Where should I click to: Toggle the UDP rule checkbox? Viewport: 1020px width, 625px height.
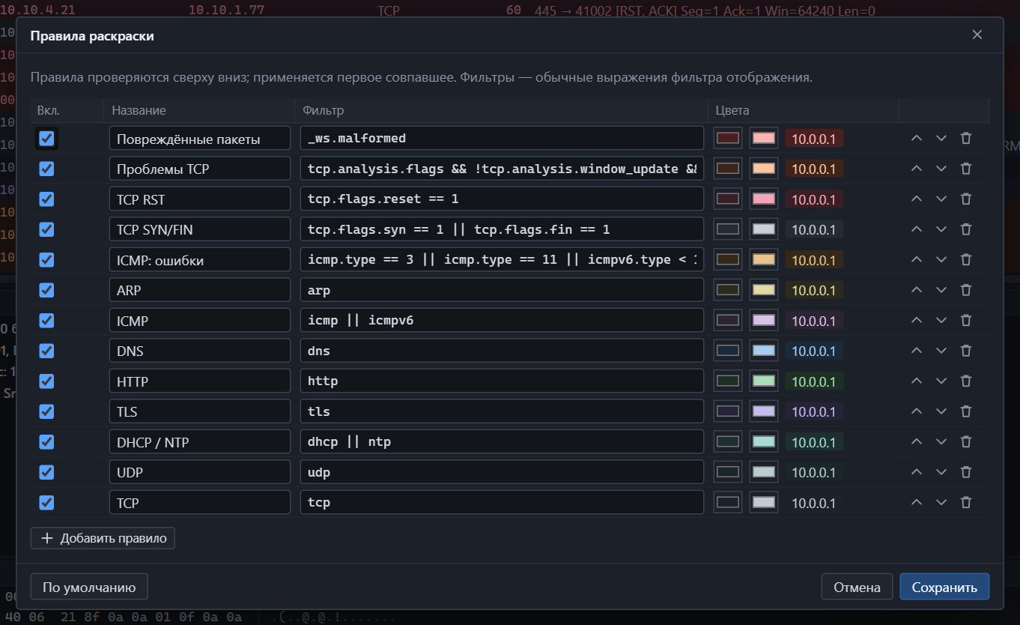click(46, 472)
